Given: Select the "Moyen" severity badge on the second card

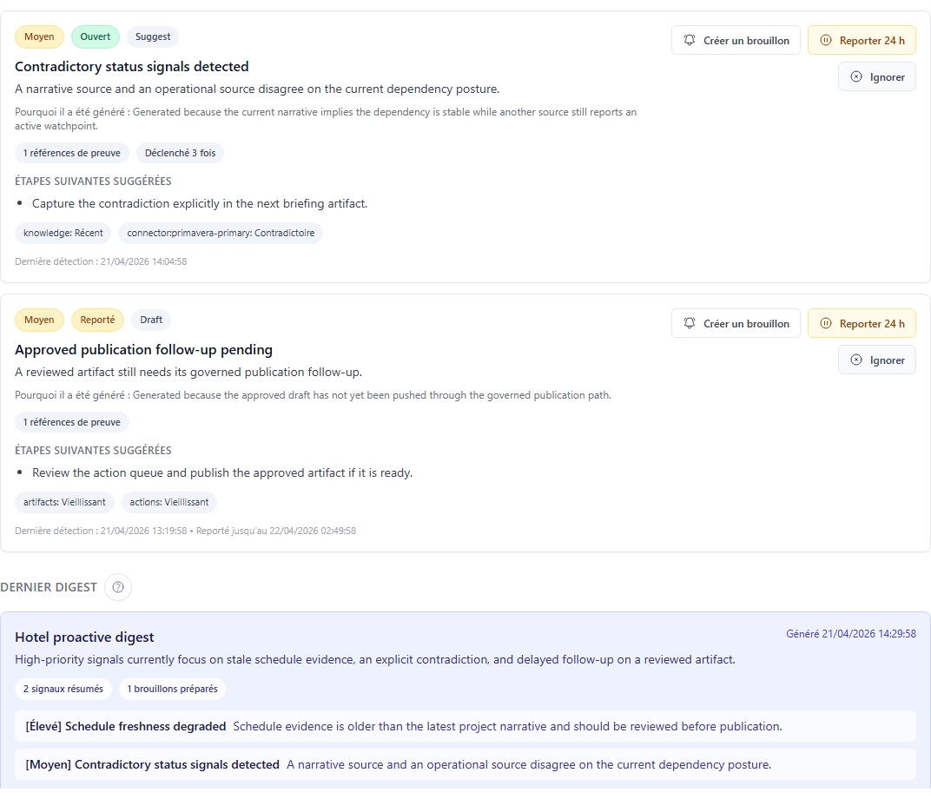Looking at the screenshot, I should [39, 320].
